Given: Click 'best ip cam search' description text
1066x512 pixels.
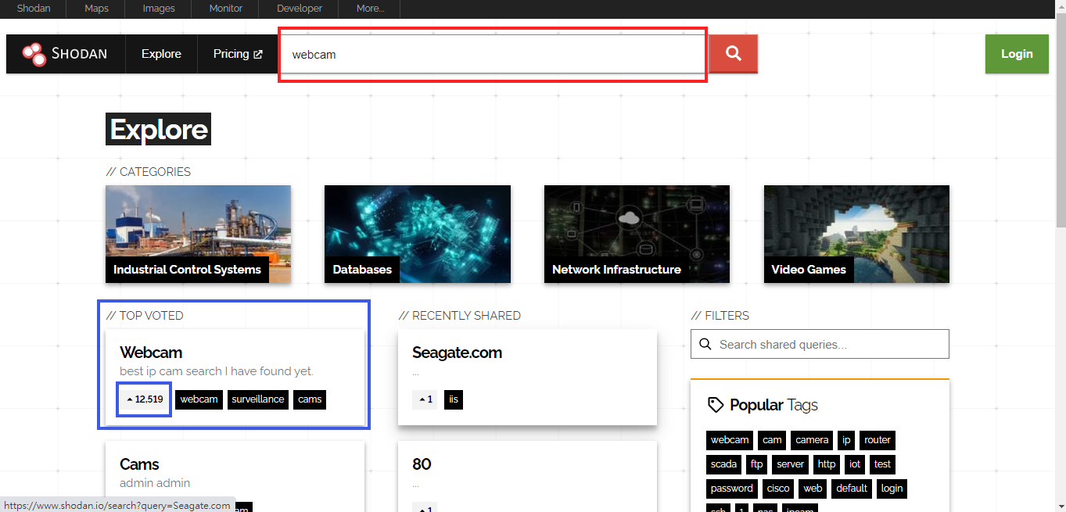Looking at the screenshot, I should coord(217,371).
